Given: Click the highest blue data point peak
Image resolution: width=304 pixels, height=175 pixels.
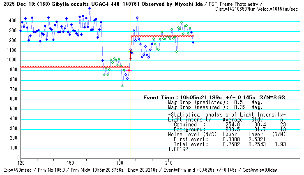Looking at the screenshot, I should pyautogui.click(x=90, y=8).
